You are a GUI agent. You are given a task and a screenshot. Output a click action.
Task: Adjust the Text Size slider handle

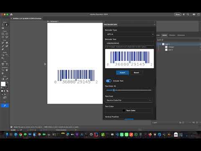[x=114, y=90]
